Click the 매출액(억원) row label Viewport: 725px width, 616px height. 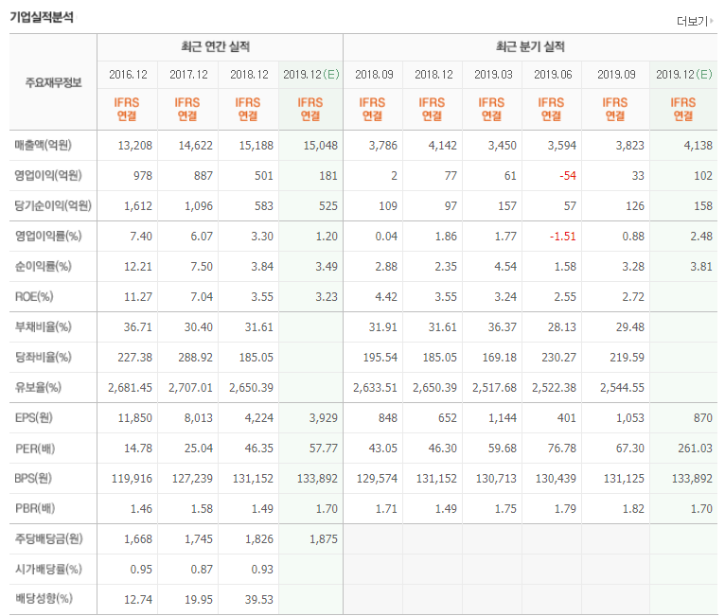click(x=43, y=145)
